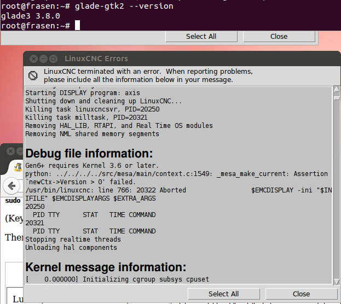
Task: Click 'Stopping realtime threads' line
Action: point(73,239)
